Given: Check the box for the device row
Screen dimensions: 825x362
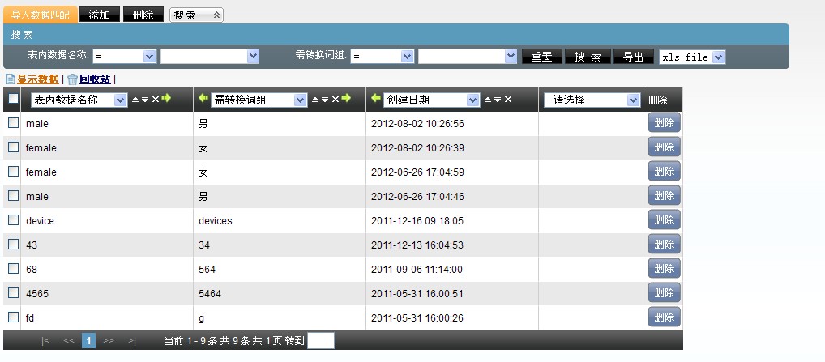Looking at the screenshot, I should [x=13, y=219].
